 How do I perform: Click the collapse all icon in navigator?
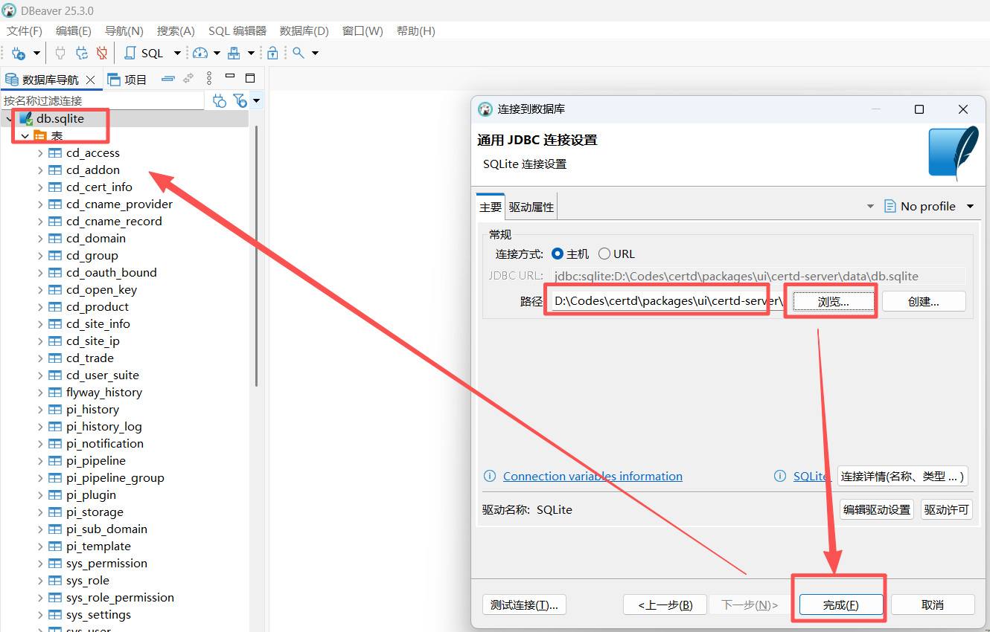click(x=168, y=79)
